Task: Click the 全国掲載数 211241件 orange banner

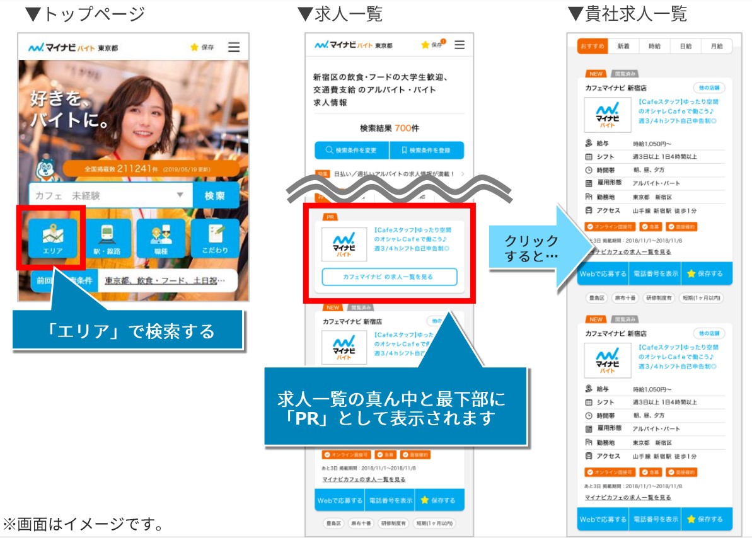Action: tap(151, 169)
